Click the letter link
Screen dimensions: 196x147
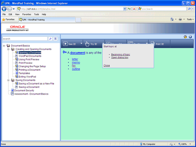tap(75, 59)
